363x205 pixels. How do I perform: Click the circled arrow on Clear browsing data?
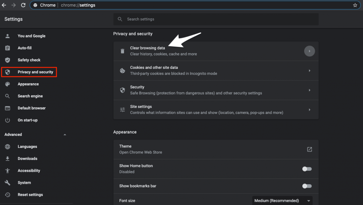309,51
